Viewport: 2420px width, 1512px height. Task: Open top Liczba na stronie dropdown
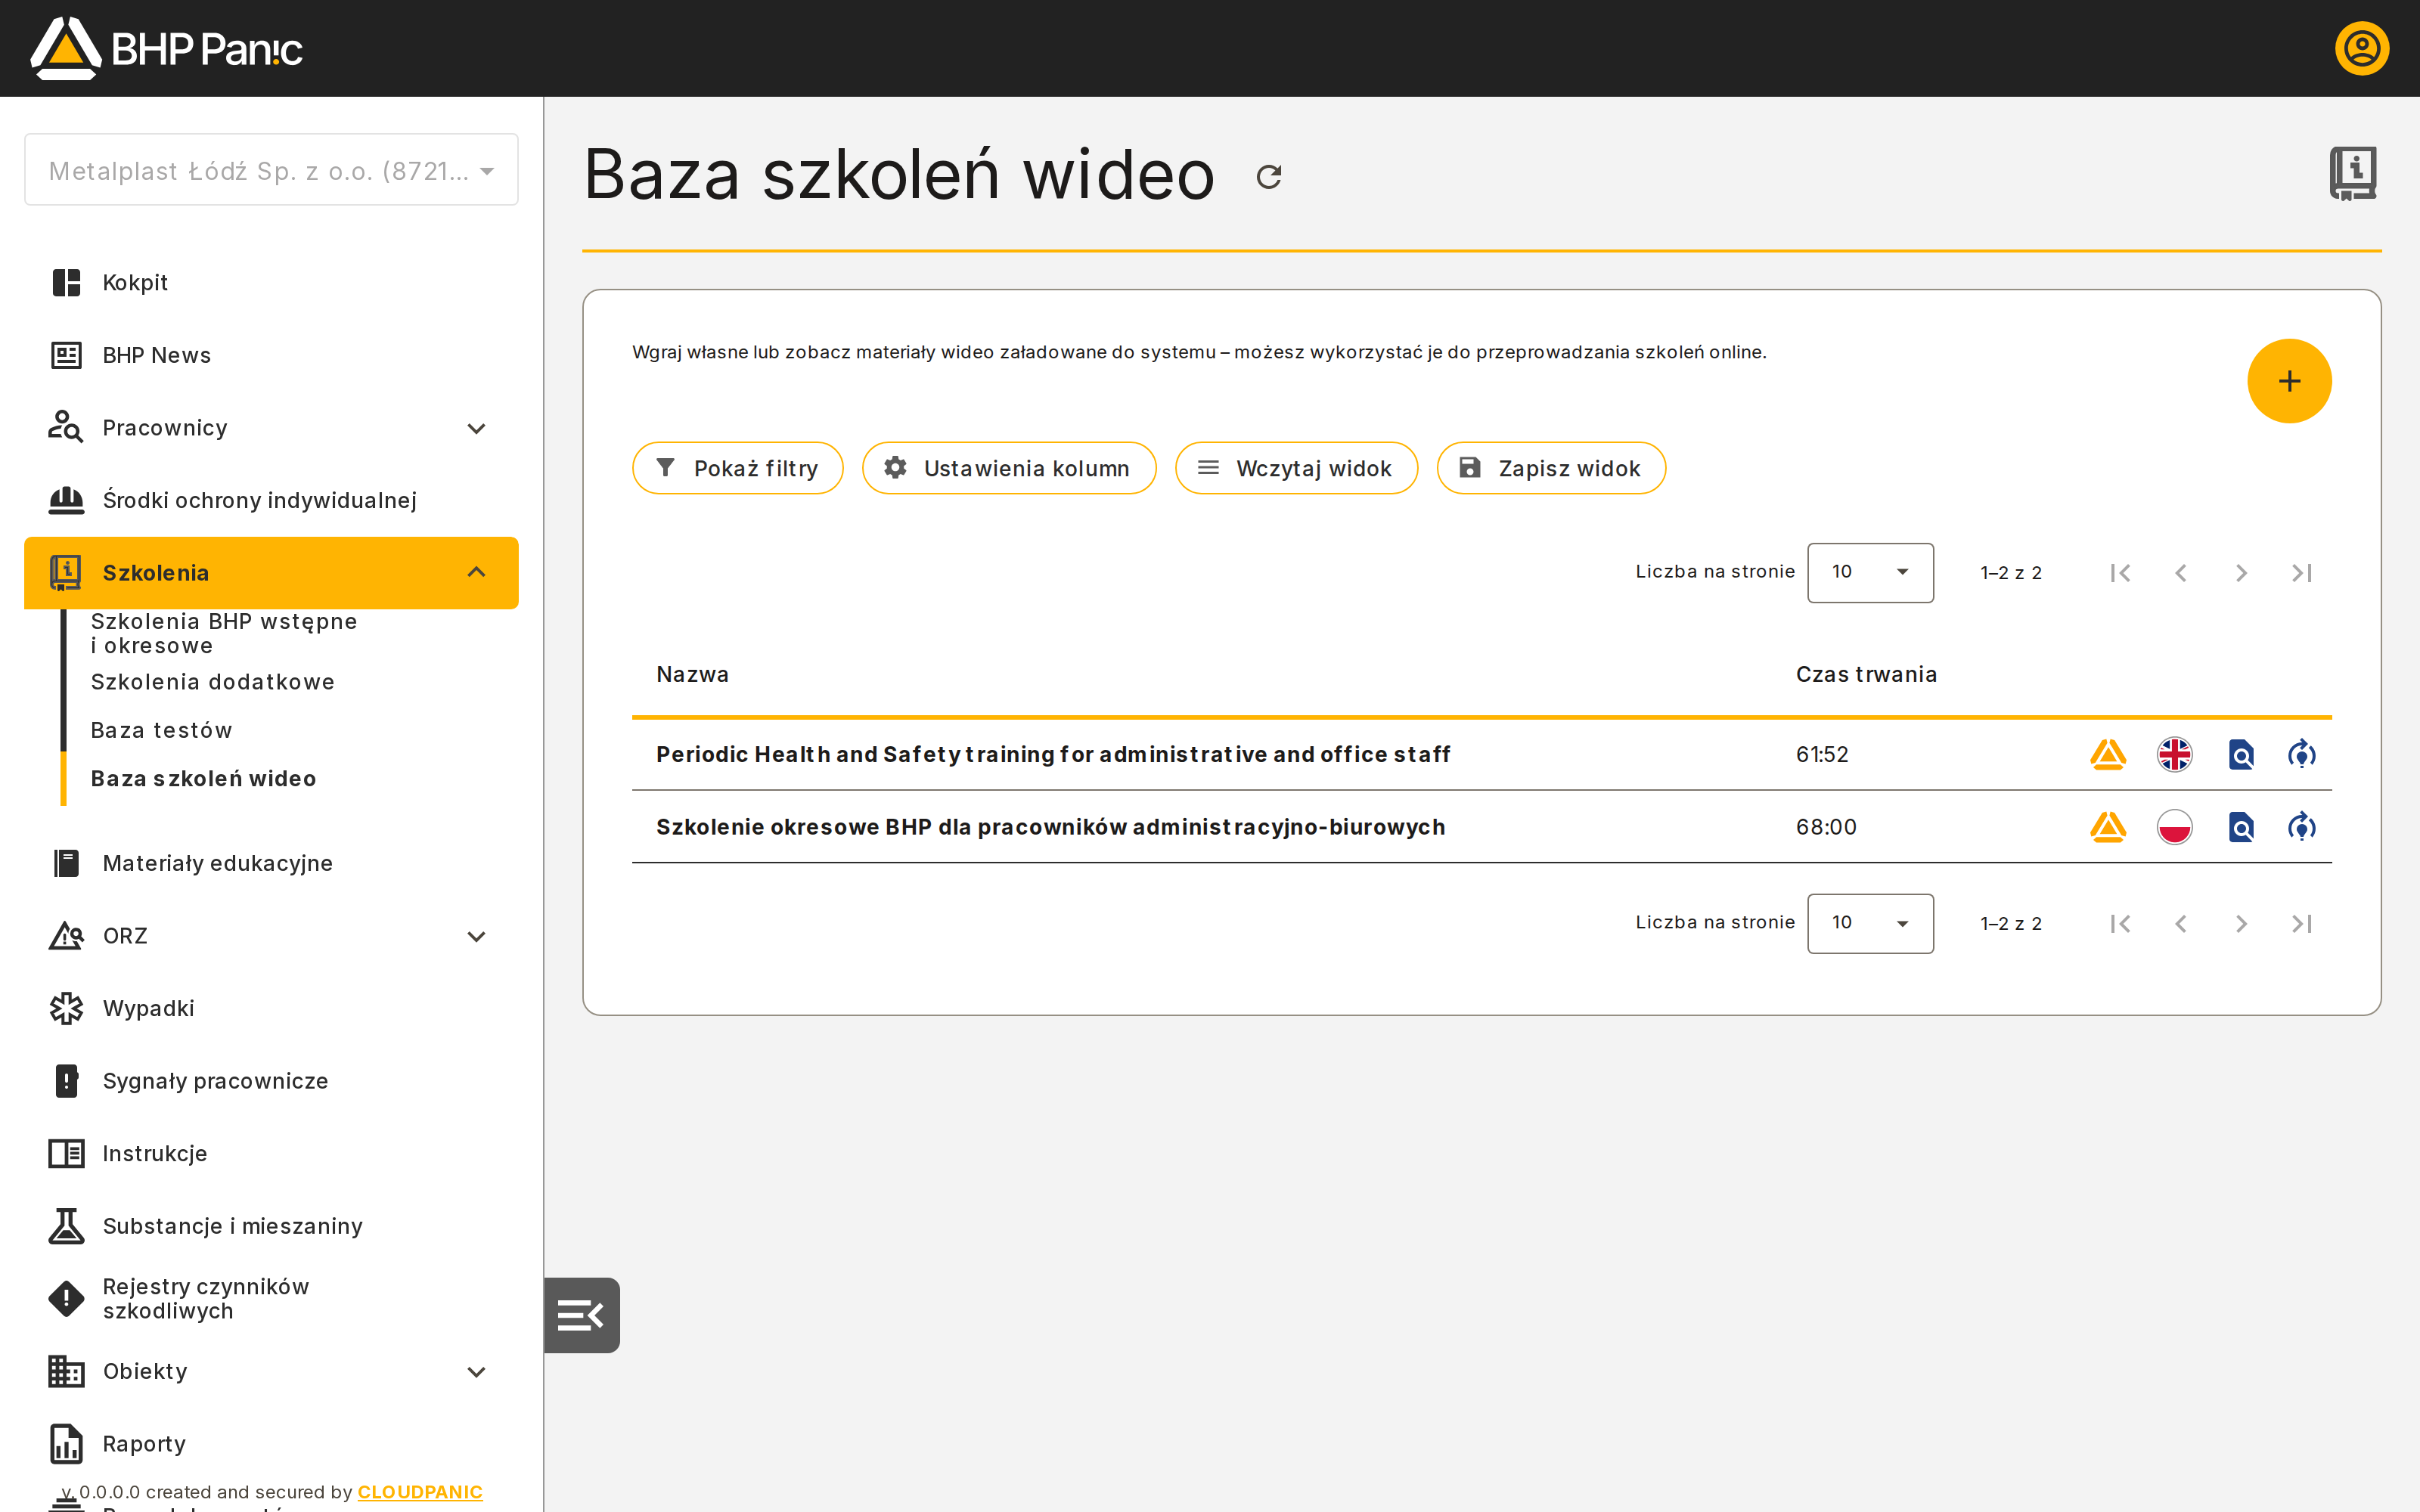coord(1870,573)
